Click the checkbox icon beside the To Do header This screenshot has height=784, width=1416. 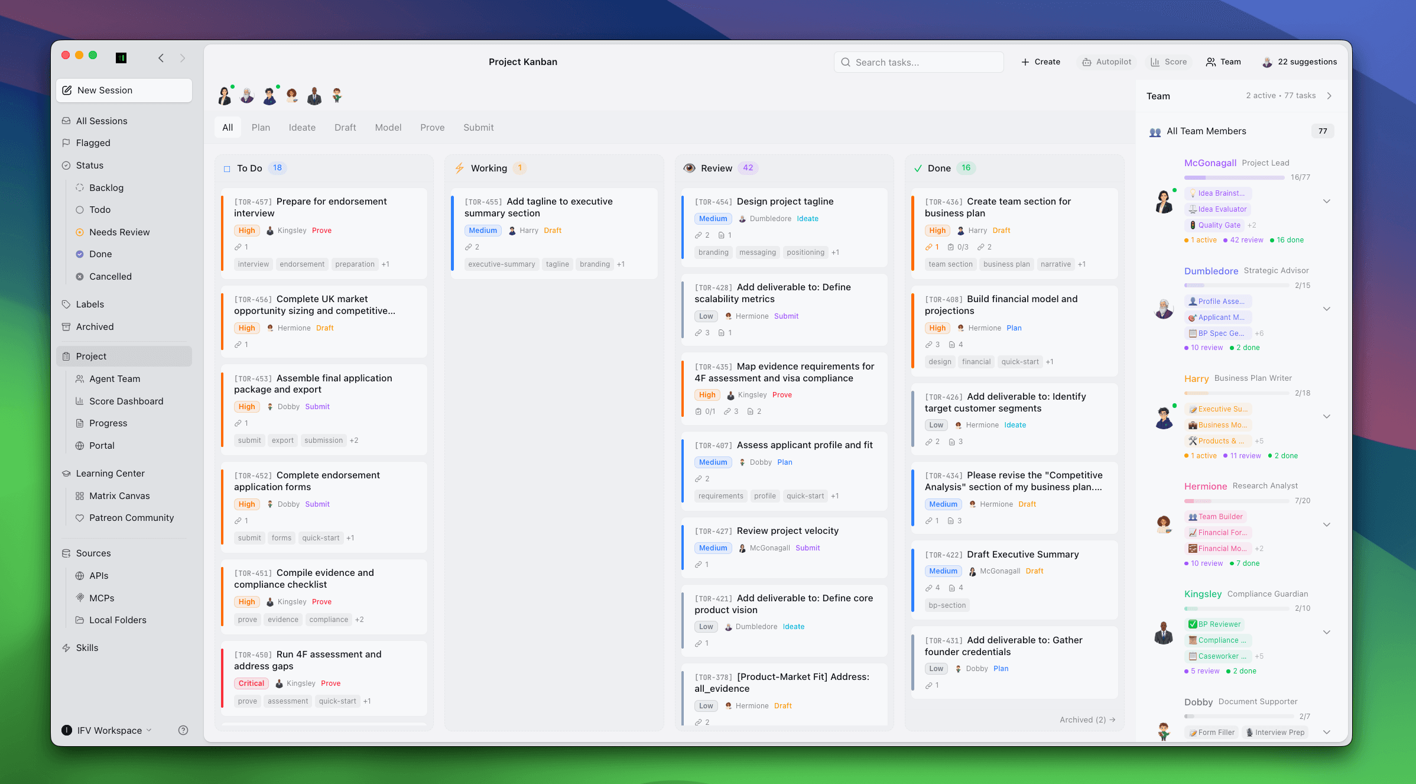pos(227,169)
